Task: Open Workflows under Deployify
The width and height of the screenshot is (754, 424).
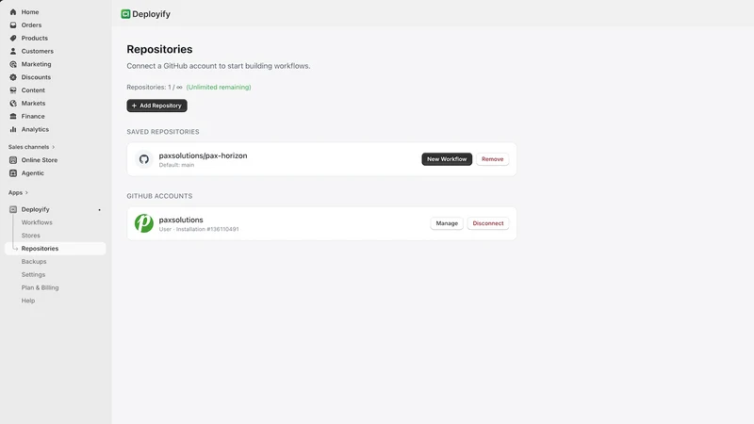Action: [x=37, y=222]
